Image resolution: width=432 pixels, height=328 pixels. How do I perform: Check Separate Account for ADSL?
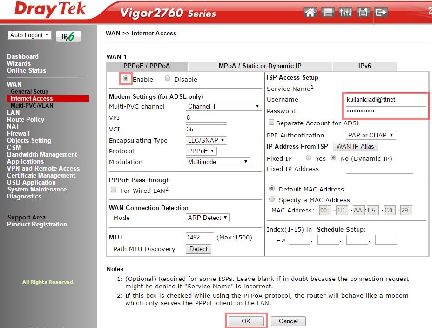(x=271, y=123)
